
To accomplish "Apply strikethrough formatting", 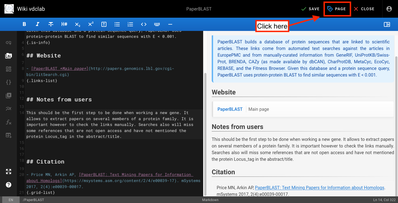I will (51, 24).
